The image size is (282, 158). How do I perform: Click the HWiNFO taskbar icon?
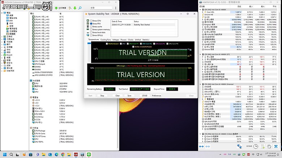tap(82, 154)
